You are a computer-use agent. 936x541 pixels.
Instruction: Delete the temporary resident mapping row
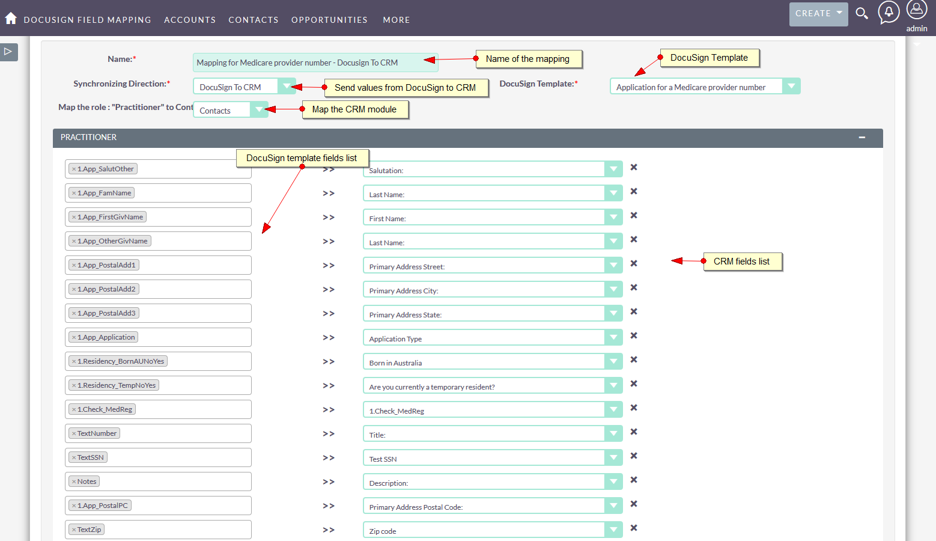click(x=634, y=384)
